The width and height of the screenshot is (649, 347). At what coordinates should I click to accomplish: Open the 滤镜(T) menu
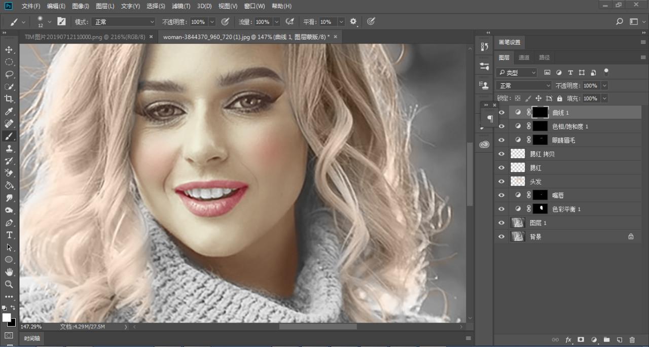(181, 6)
